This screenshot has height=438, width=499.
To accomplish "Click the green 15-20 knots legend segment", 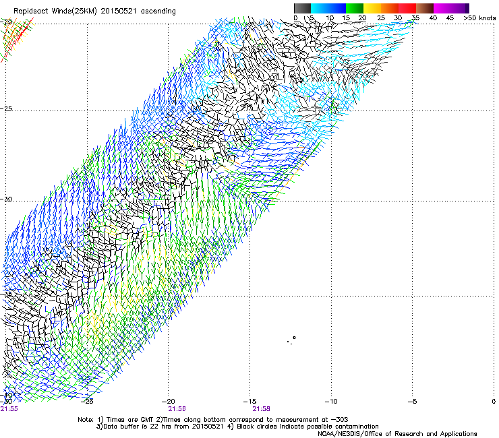I will (x=355, y=8).
